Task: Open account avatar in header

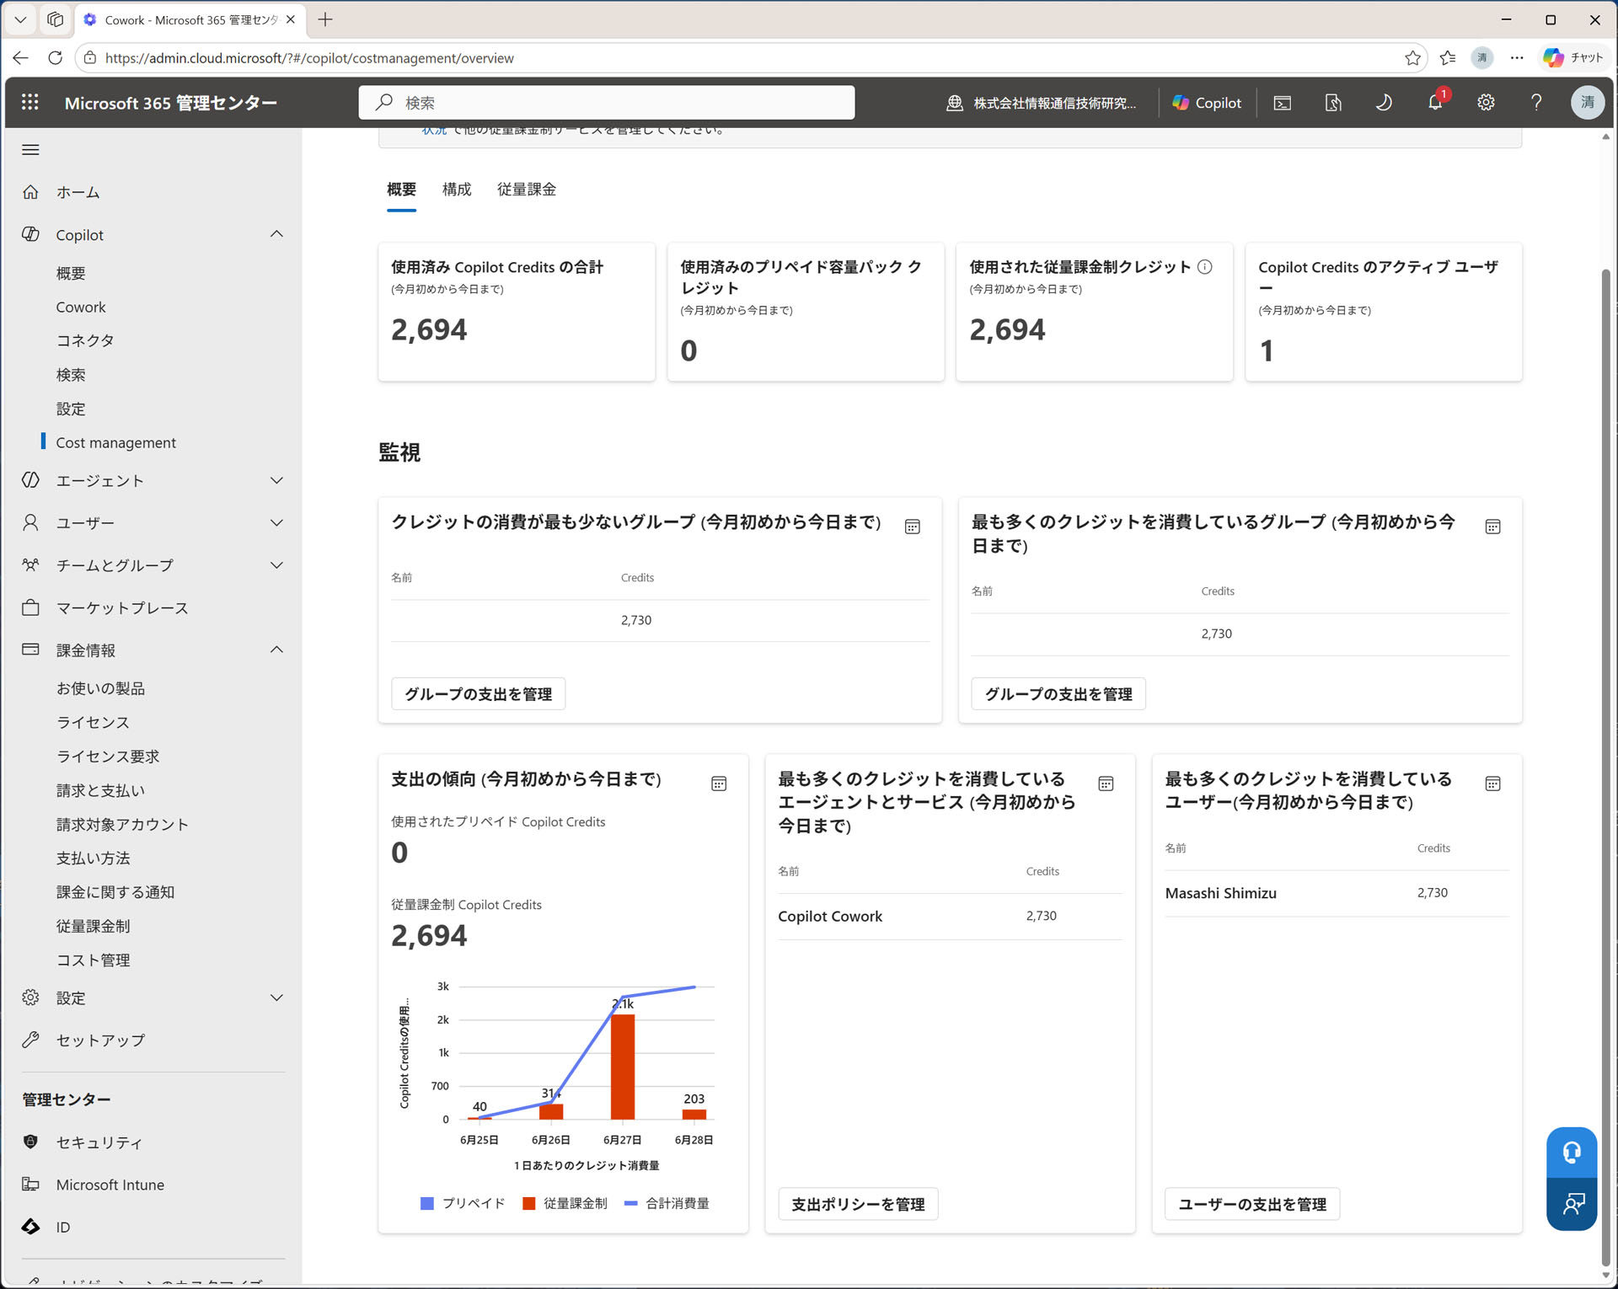Action: click(x=1588, y=103)
